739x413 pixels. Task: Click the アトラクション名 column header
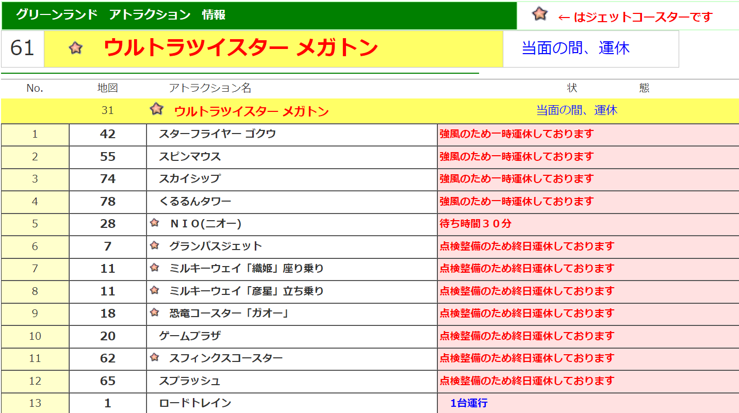[x=210, y=88]
